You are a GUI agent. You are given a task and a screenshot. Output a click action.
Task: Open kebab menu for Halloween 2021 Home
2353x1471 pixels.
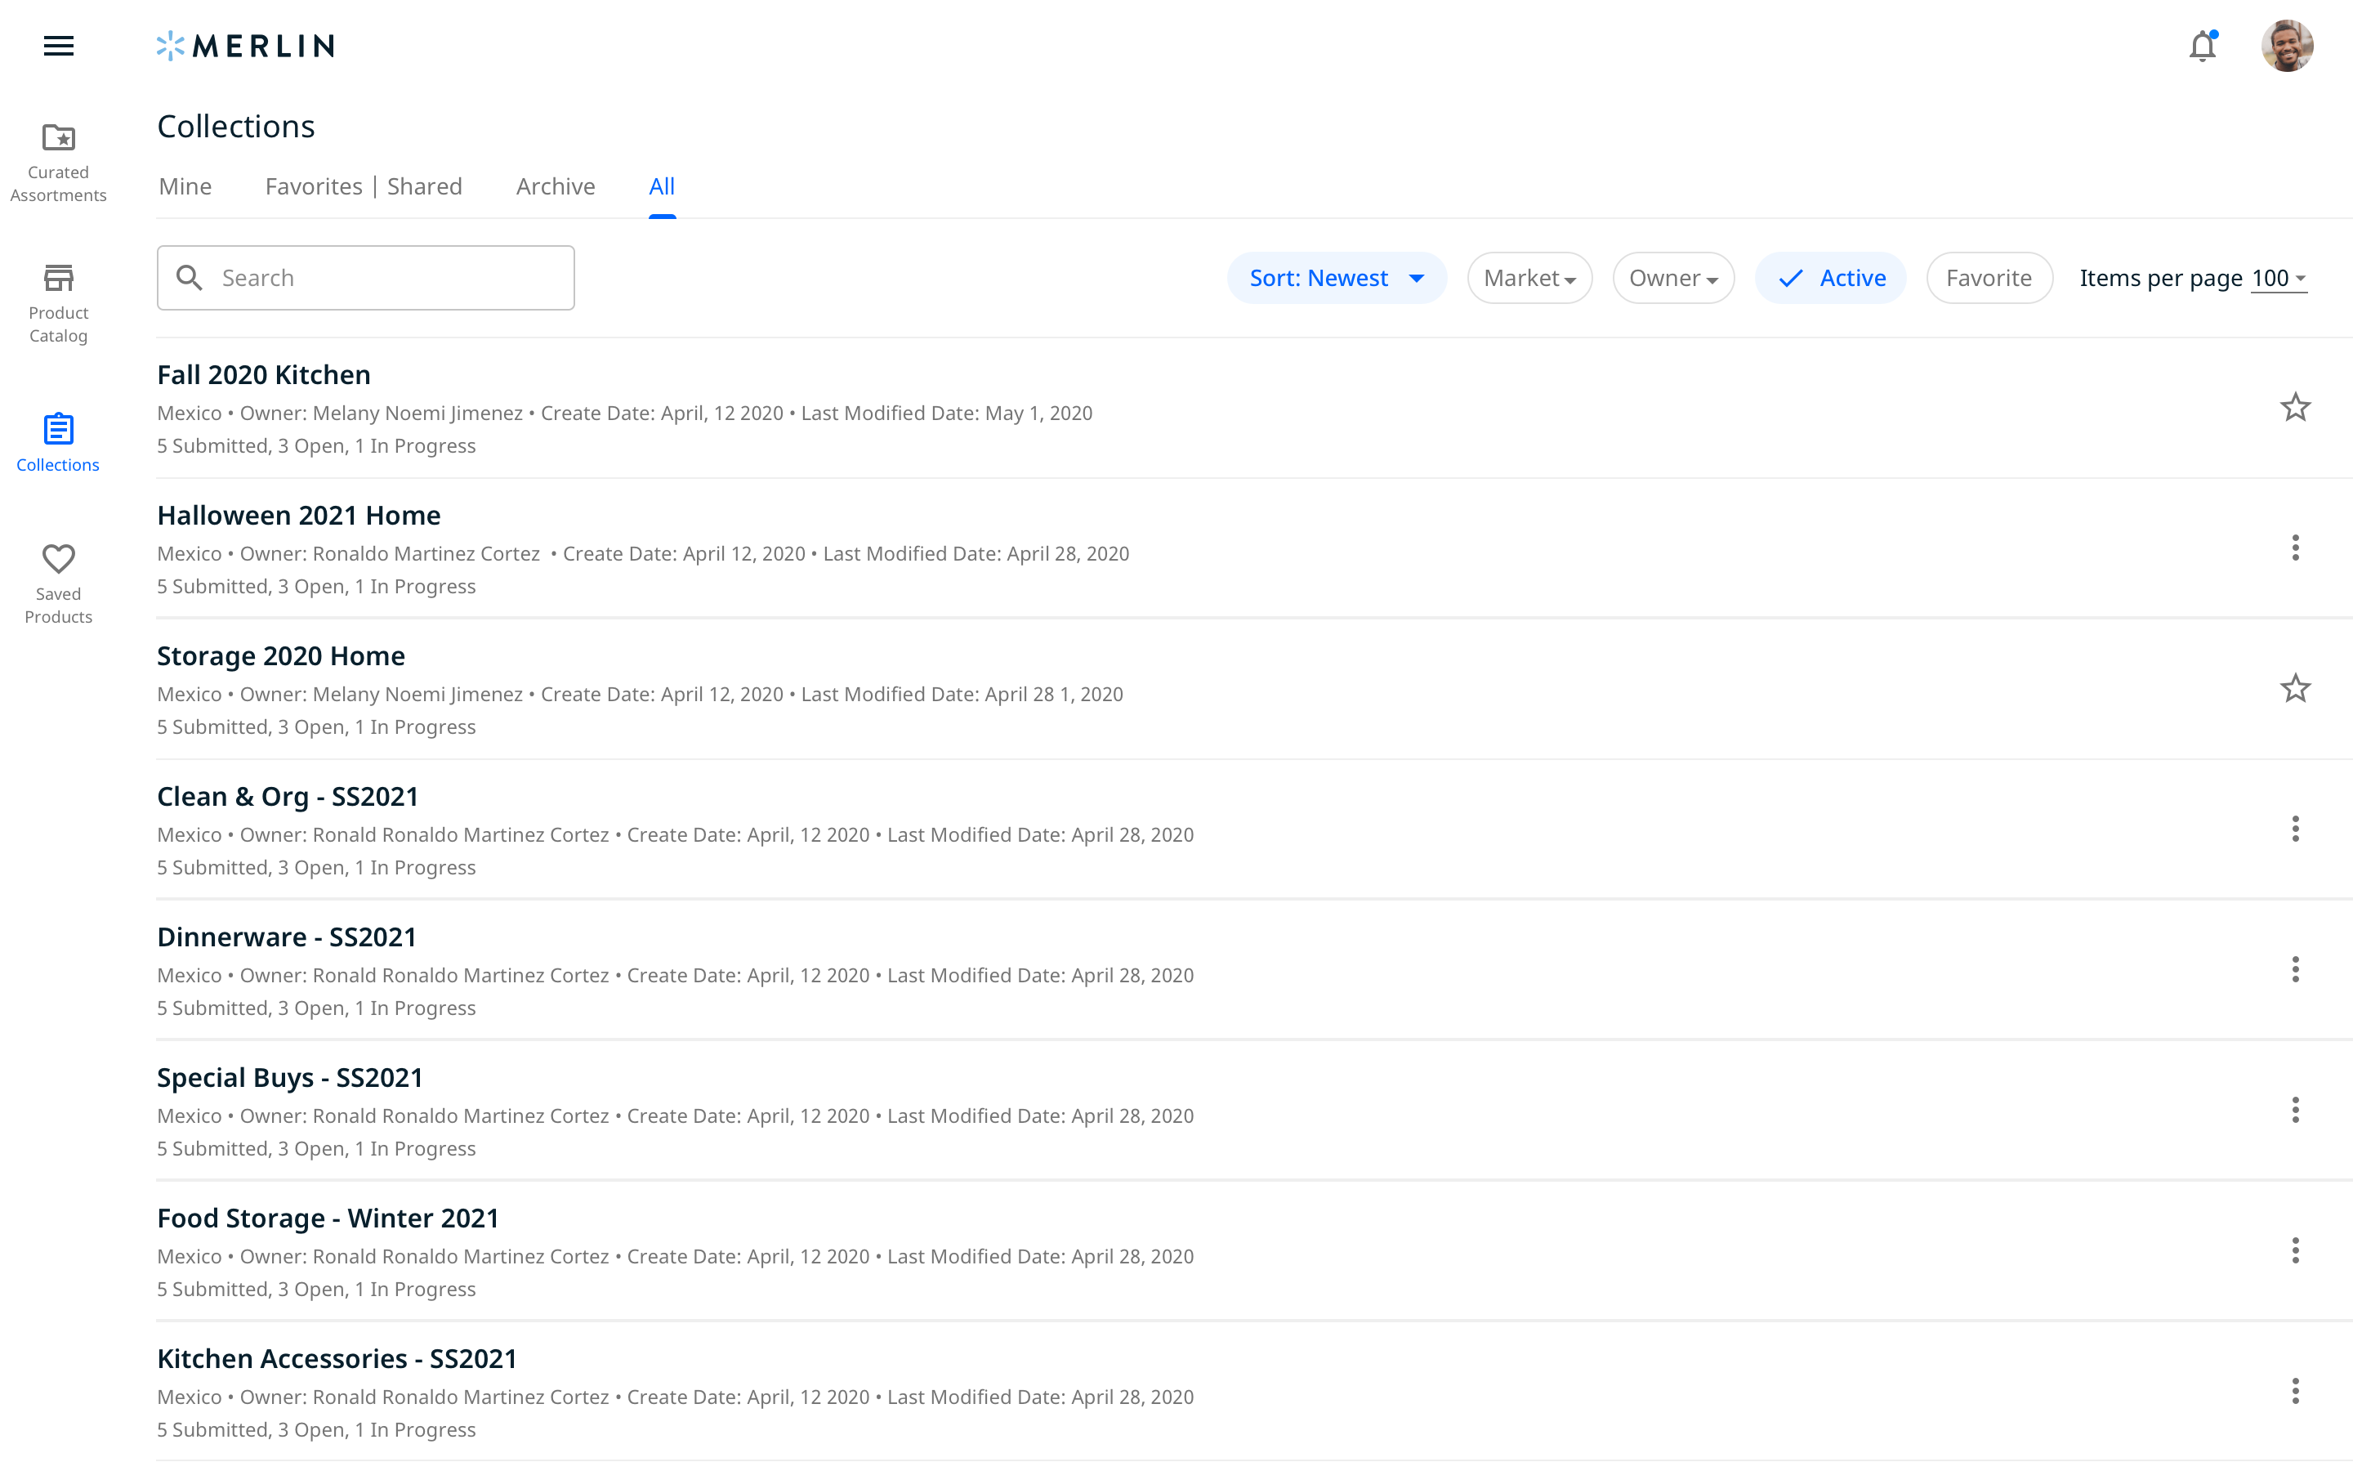click(x=2295, y=548)
